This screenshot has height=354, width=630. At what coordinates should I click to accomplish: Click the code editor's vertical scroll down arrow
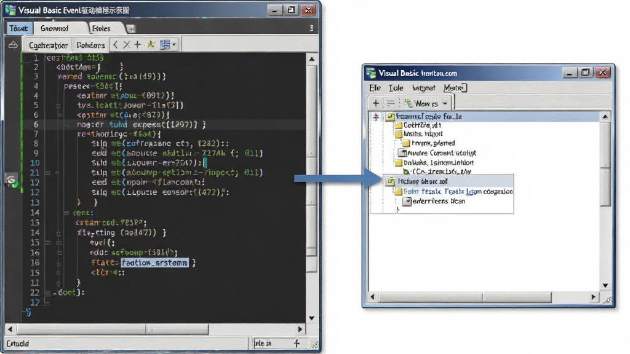click(x=312, y=318)
